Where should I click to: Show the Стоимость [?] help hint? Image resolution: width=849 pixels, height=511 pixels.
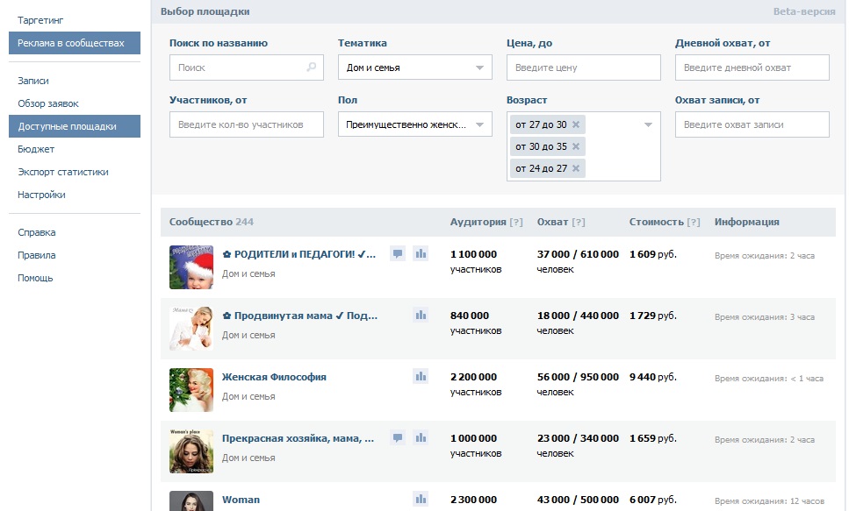pos(693,222)
